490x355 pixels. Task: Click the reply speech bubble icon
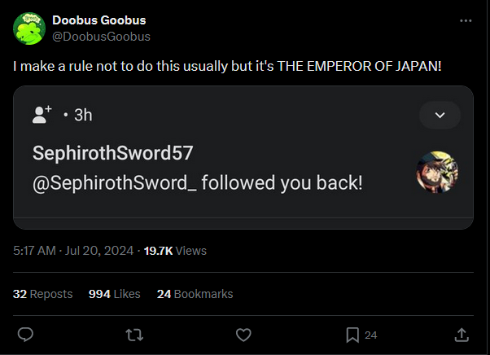click(25, 335)
